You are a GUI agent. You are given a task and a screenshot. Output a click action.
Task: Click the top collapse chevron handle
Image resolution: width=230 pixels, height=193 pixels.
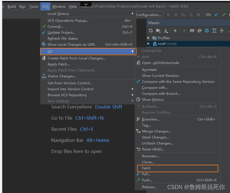coord(86,4)
